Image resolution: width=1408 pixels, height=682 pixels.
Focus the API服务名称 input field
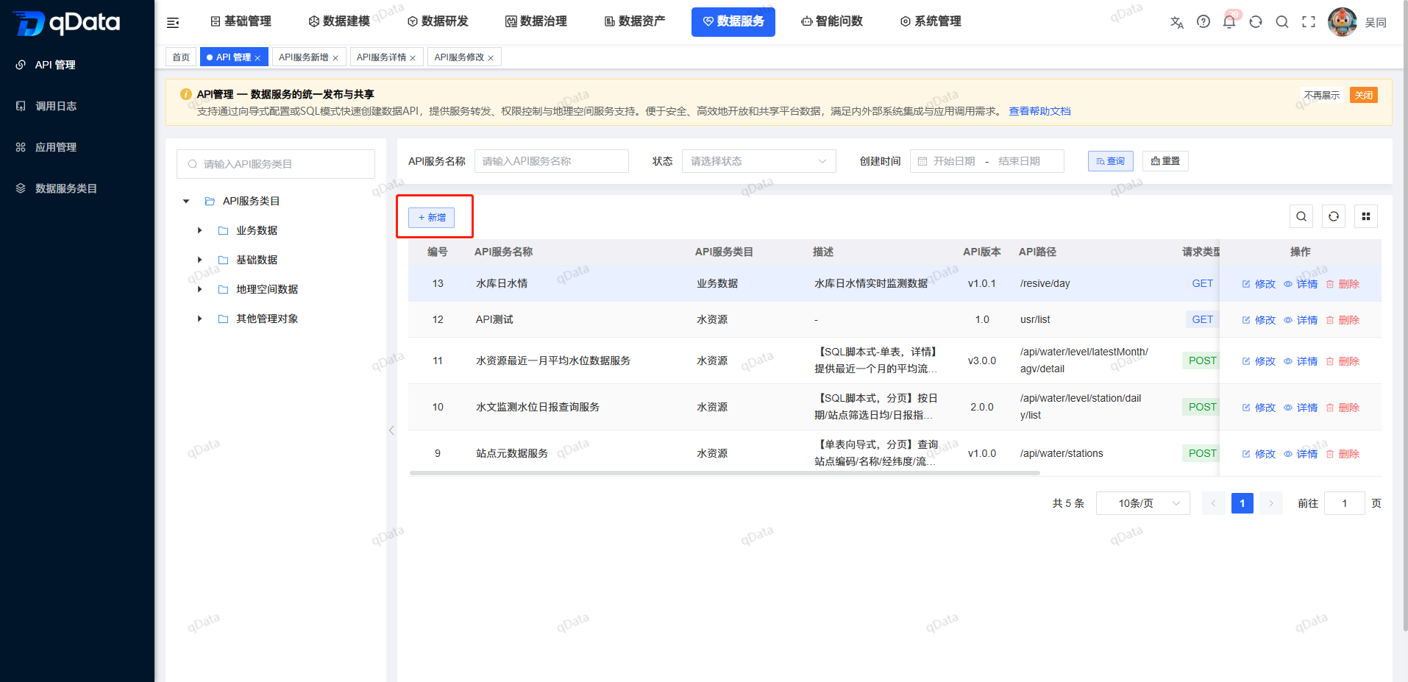tap(552, 161)
